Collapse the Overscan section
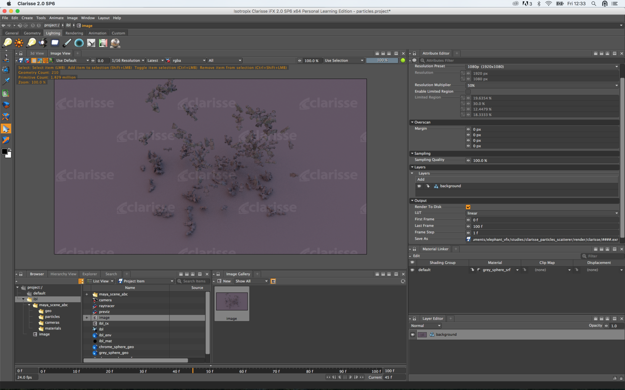This screenshot has height=390, width=625. coord(412,122)
